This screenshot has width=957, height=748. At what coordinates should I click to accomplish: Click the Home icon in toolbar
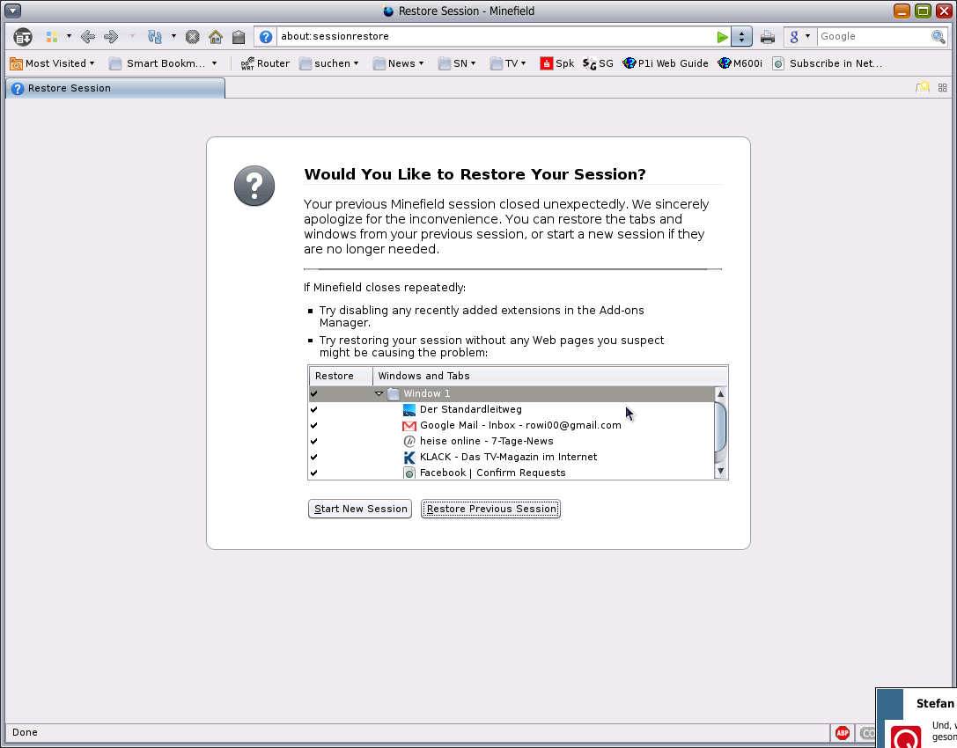(216, 37)
